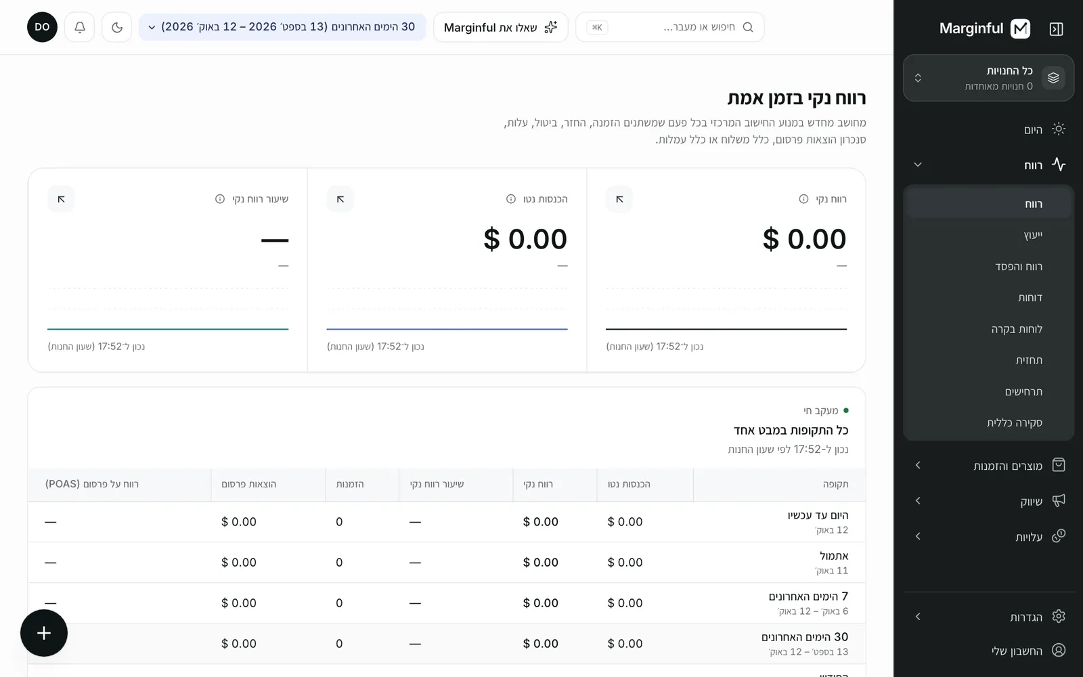This screenshot has width=1083, height=677.
Task: Open the DO user avatar
Action: point(42,27)
